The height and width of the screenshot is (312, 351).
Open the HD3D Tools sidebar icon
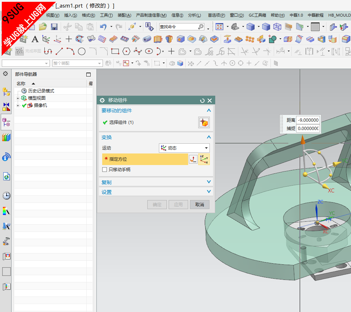[6, 157]
